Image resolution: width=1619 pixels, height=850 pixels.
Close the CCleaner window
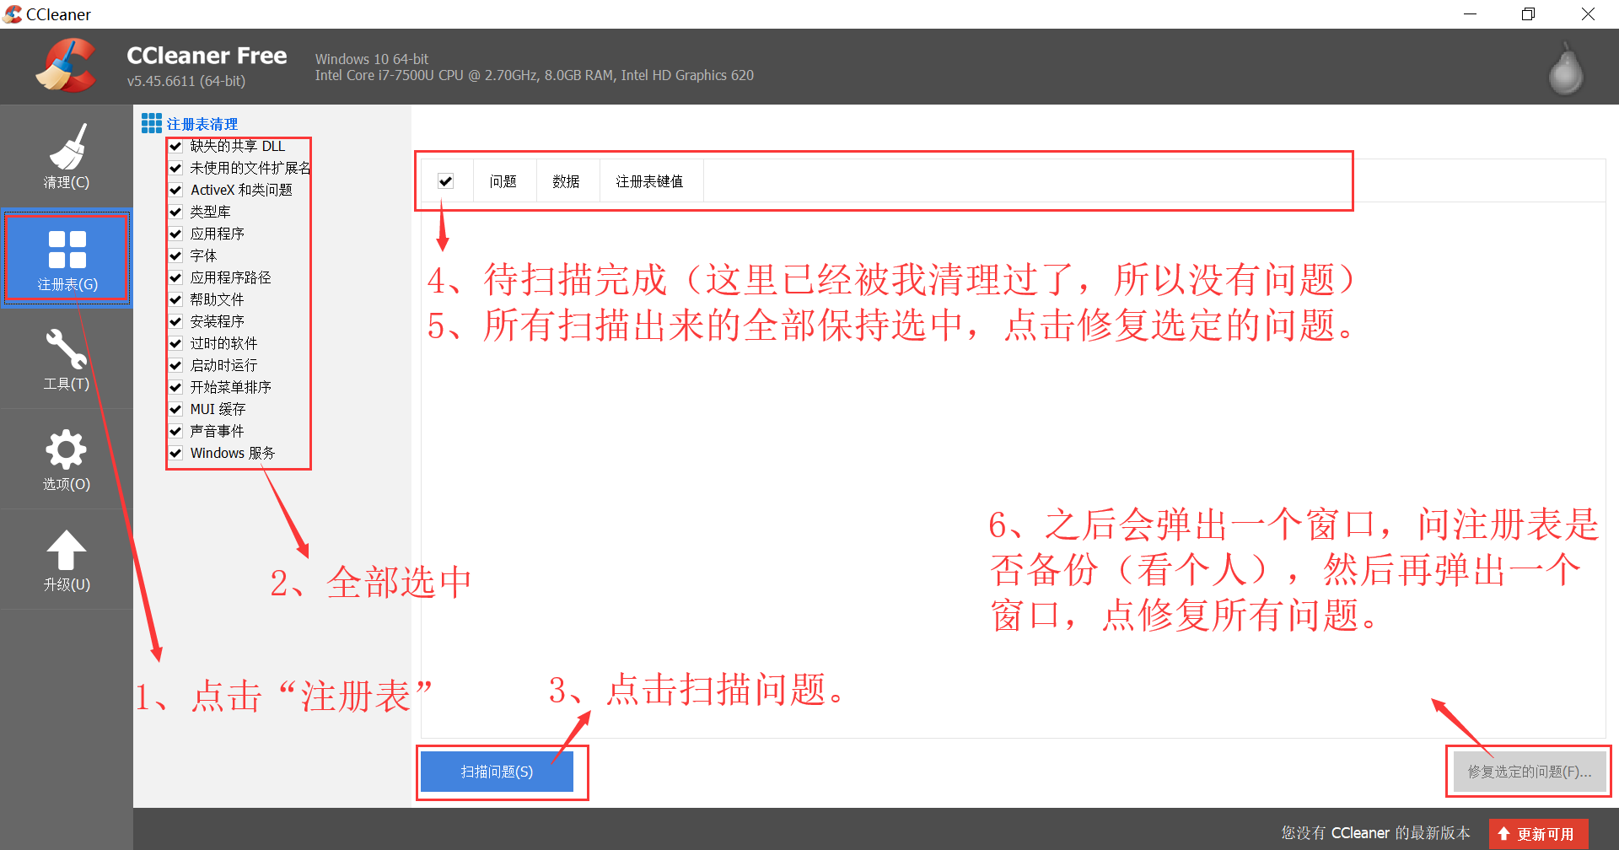click(1588, 14)
